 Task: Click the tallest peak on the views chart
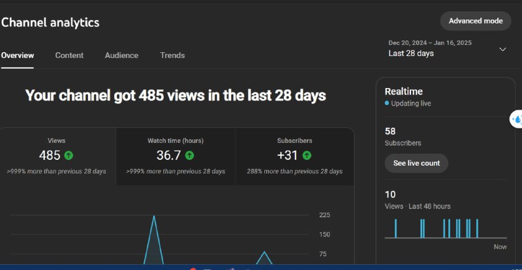coord(154,217)
